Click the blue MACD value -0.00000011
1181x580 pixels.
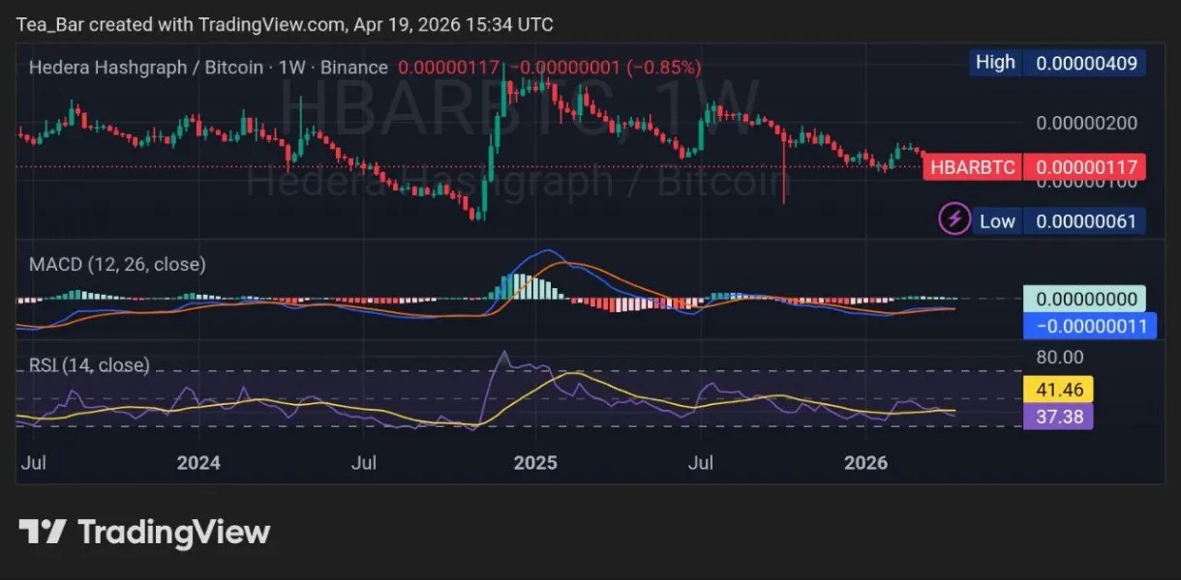tap(1090, 326)
